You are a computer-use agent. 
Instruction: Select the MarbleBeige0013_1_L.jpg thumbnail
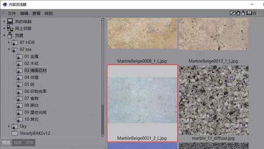[x=214, y=34]
